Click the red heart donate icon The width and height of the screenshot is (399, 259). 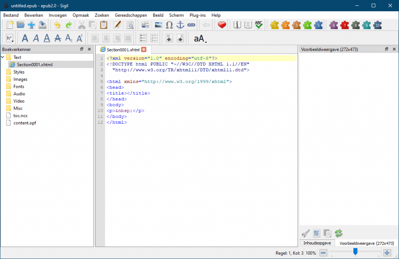coord(222,25)
